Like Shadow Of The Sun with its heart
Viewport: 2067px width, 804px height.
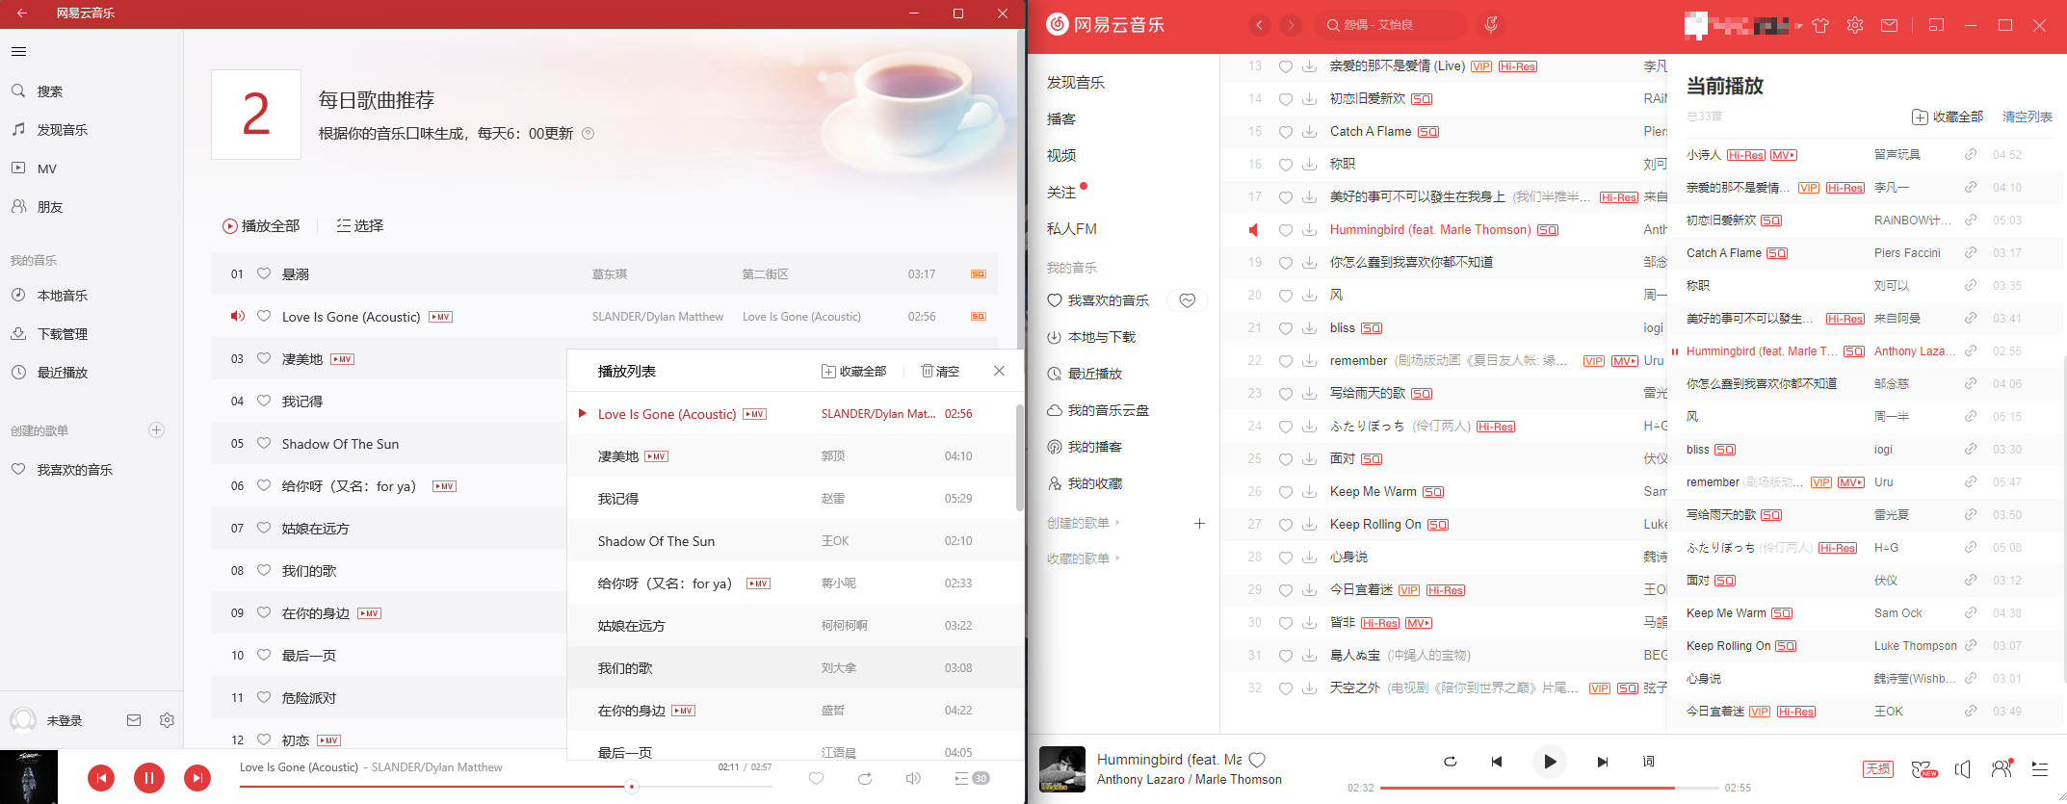point(264,443)
